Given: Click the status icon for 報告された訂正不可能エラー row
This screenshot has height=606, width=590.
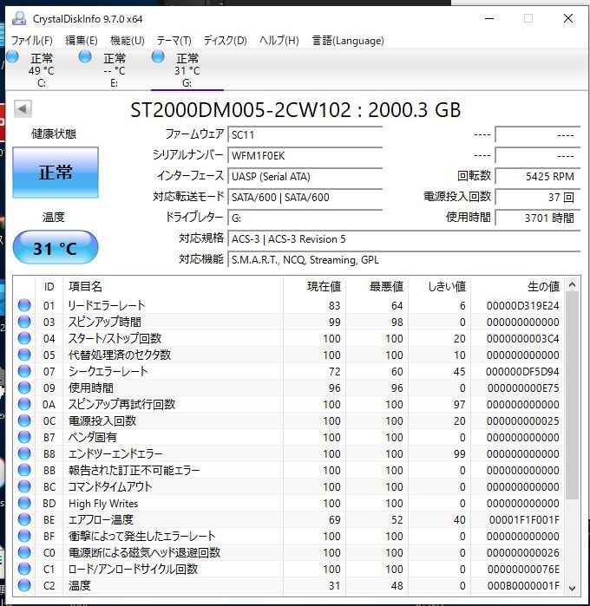Looking at the screenshot, I should pos(24,470).
